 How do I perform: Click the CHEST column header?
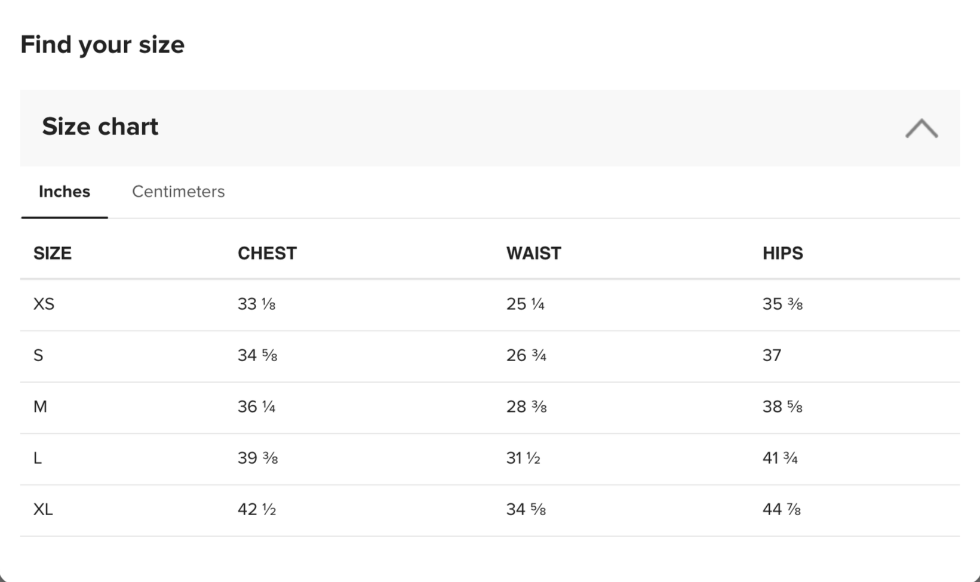tap(267, 253)
